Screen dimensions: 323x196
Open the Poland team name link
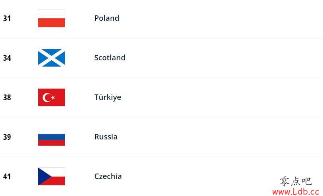pos(107,18)
